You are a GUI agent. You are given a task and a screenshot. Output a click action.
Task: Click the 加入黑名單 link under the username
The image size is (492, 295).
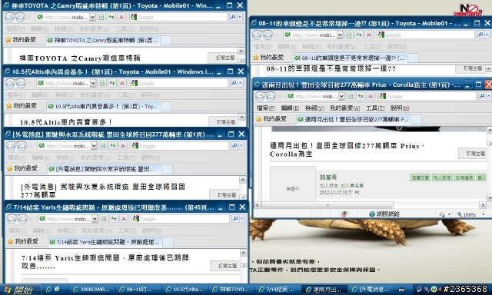[352, 186]
